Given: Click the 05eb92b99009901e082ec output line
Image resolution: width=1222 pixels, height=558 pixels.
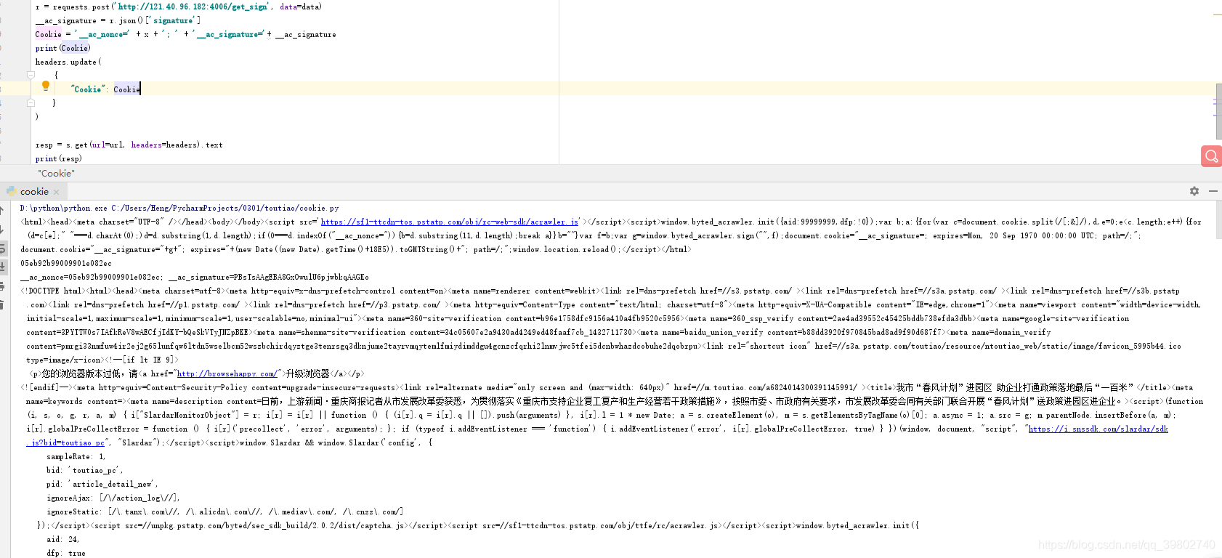Looking at the screenshot, I should click(66, 263).
